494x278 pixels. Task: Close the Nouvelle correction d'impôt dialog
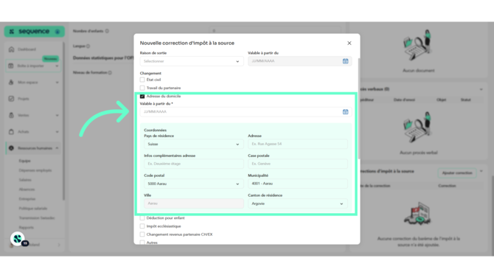(349, 44)
